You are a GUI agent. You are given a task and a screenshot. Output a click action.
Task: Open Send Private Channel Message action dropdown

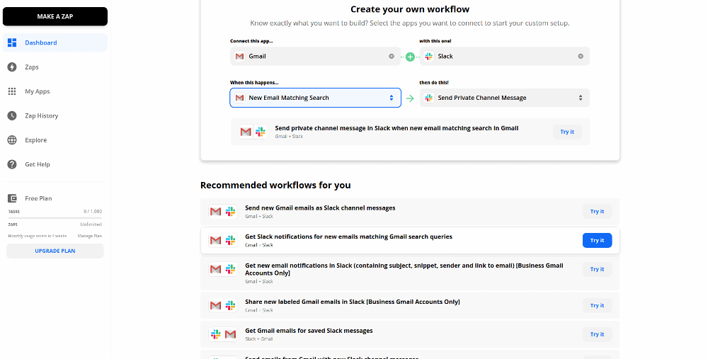tap(505, 98)
